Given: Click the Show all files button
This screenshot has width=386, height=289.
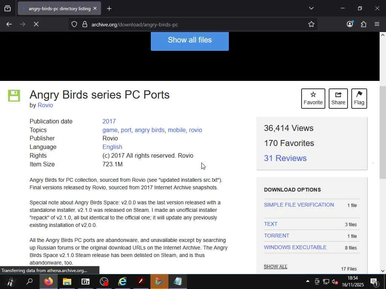Looking at the screenshot, I should 190,41.
